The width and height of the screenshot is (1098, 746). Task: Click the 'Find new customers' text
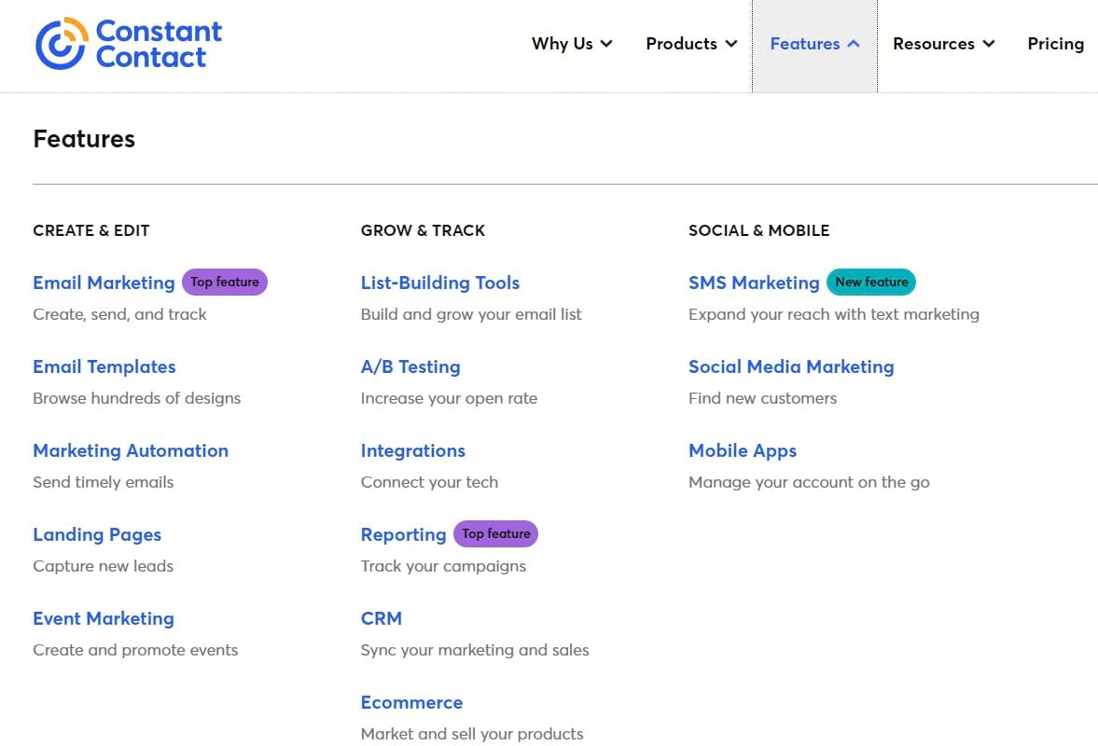click(x=762, y=398)
